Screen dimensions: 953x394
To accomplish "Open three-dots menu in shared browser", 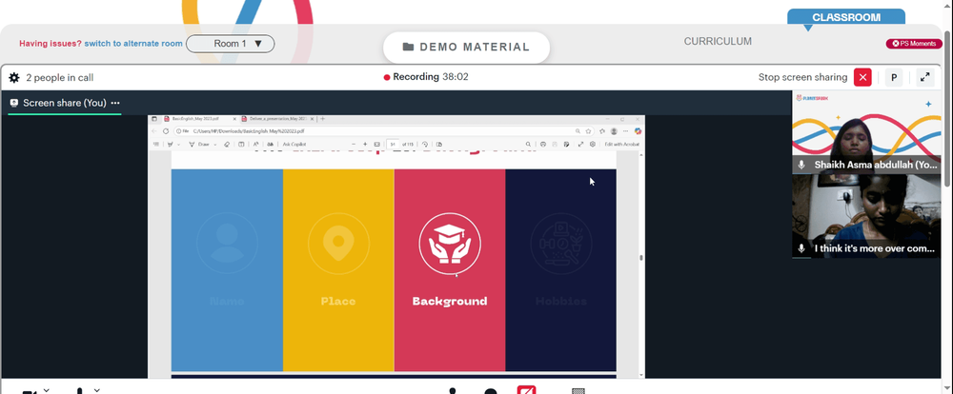I will (625, 131).
